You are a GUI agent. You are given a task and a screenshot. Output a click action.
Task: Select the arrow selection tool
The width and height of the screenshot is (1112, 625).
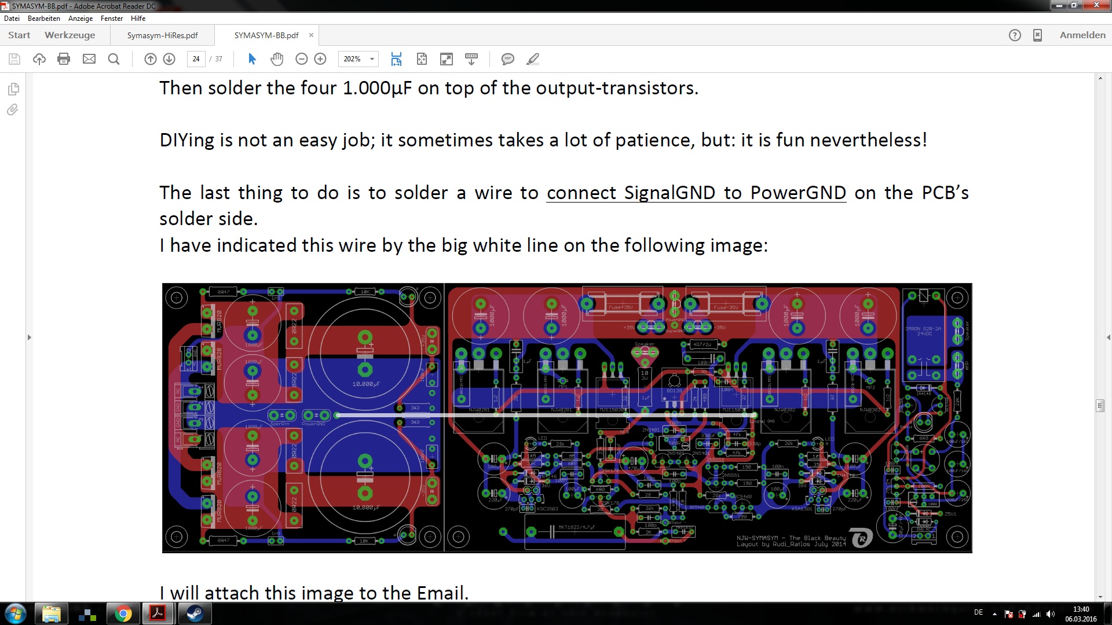[x=252, y=59]
